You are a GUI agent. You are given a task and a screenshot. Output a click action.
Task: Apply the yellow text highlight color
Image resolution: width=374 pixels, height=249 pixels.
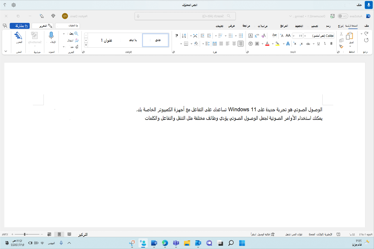pyautogui.click(x=277, y=44)
